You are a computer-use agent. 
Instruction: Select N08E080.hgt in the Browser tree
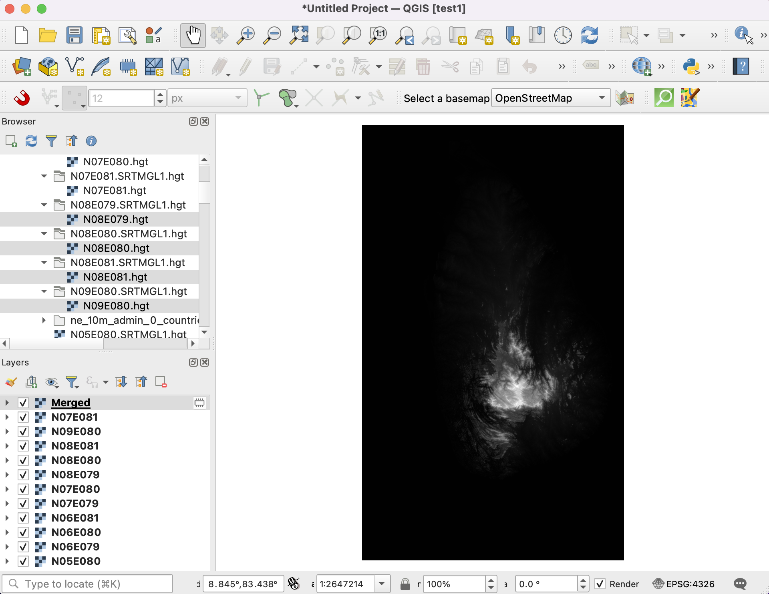tap(116, 248)
